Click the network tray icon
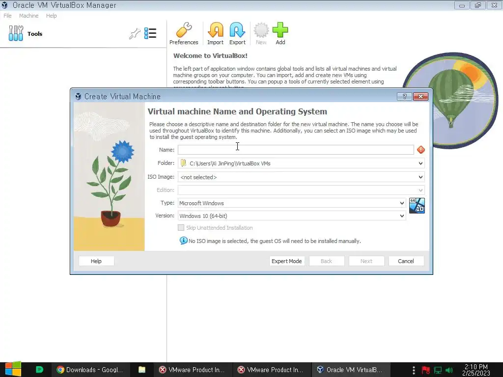503x377 pixels. point(438,370)
